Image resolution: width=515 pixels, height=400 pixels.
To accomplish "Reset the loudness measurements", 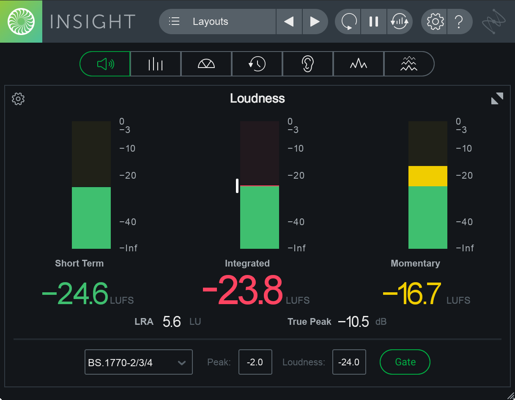I will coord(348,22).
